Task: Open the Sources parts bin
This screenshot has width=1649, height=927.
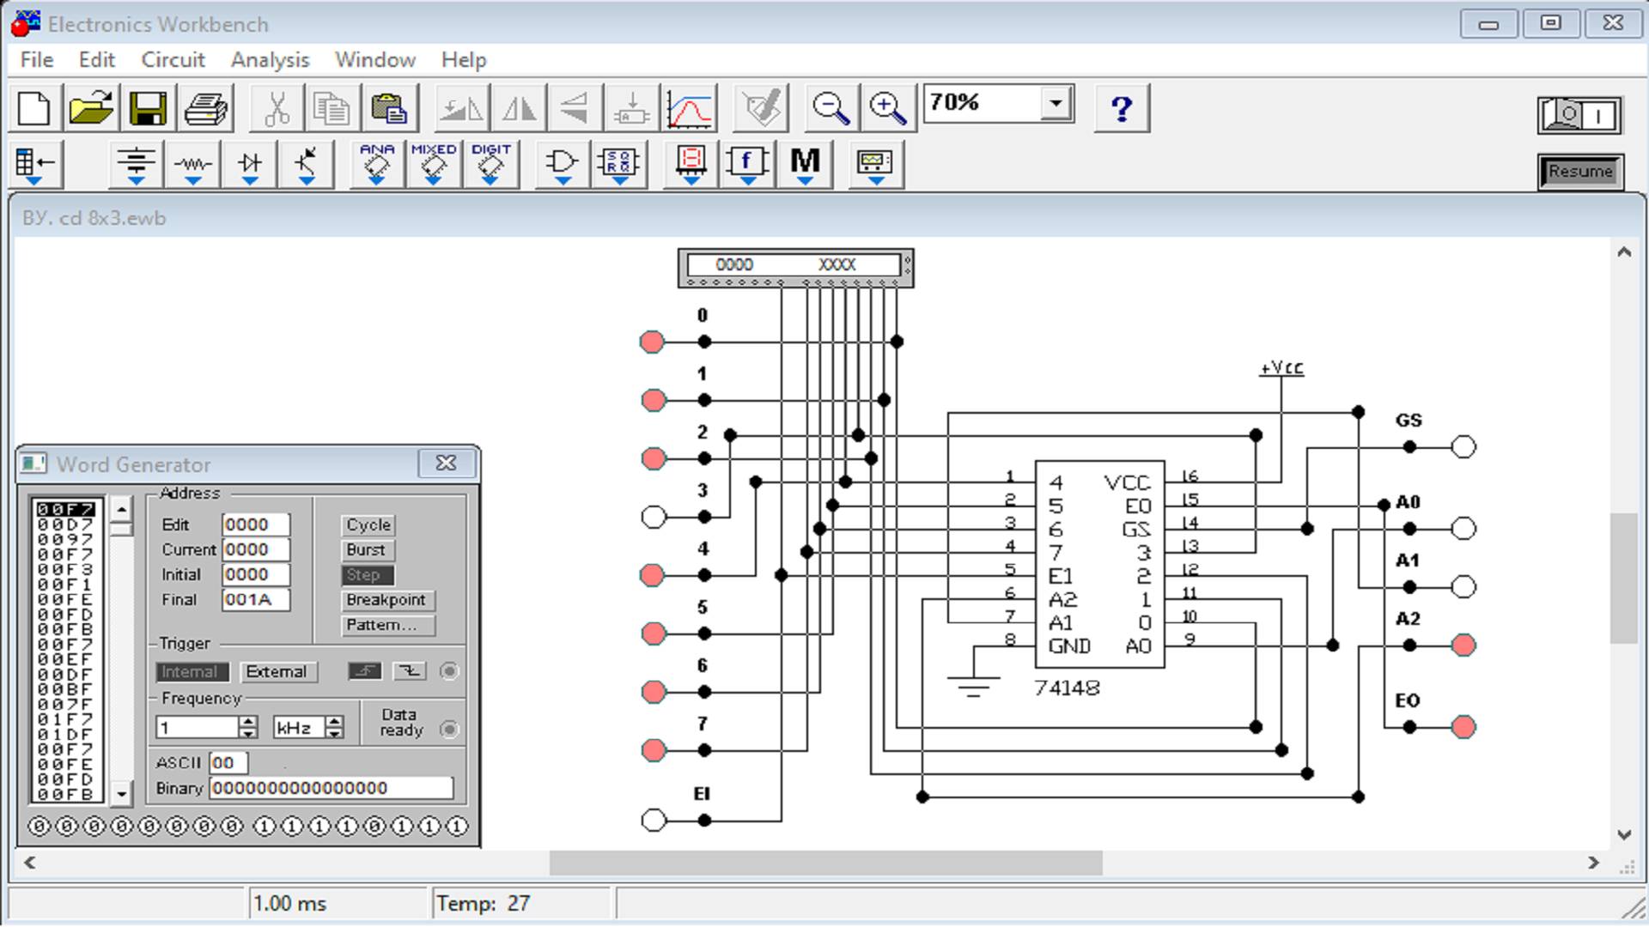Action: coord(136,163)
